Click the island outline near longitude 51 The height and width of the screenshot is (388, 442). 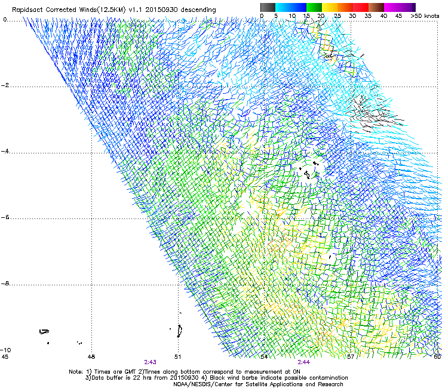pos(179,331)
